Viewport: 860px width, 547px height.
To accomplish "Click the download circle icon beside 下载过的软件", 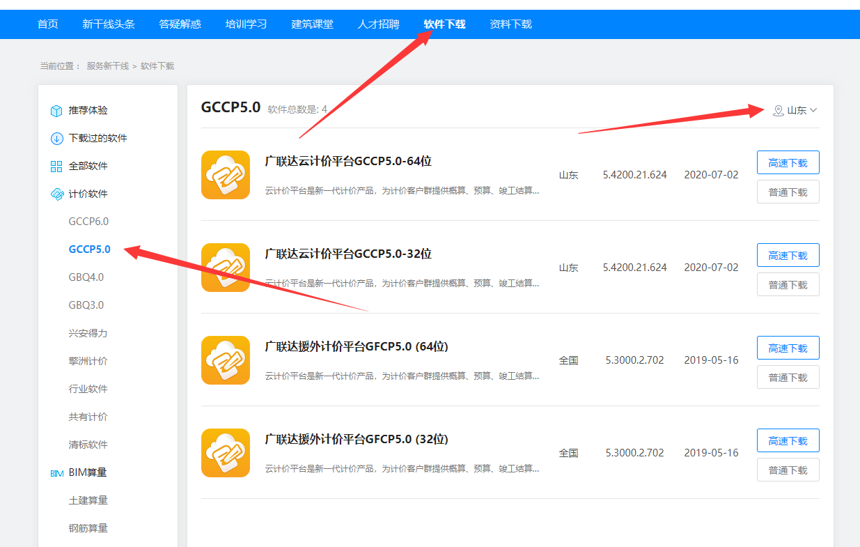I will (57, 139).
